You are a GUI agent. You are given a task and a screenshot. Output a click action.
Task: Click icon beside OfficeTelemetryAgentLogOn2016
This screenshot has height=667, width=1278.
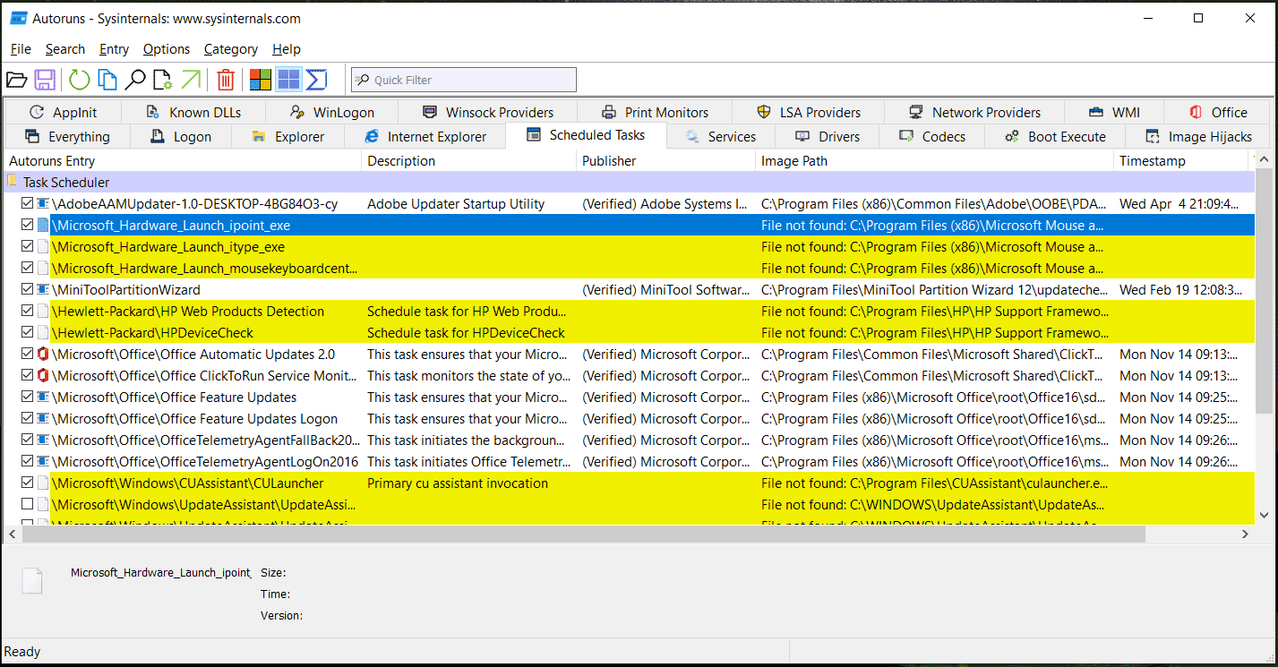click(x=43, y=462)
